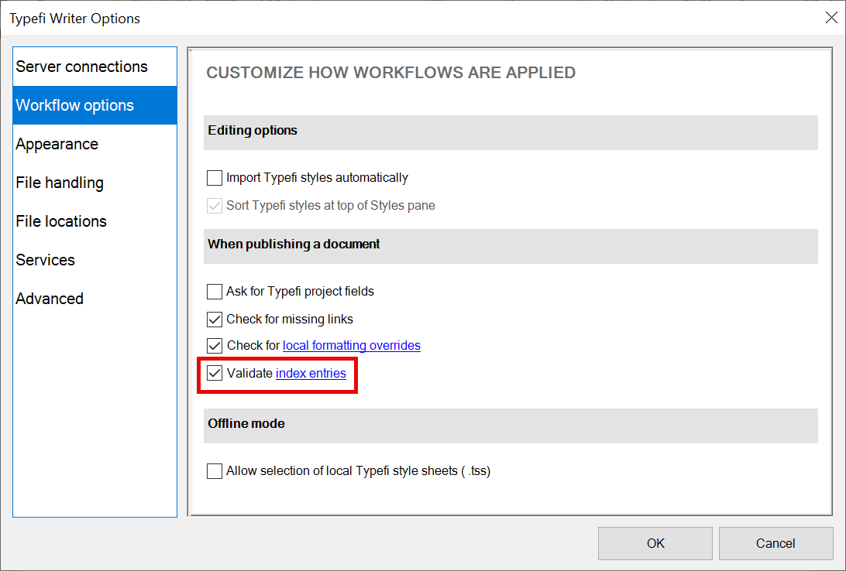Allow selection of local Typefi style sheets
This screenshot has width=846, height=571.
coord(215,471)
